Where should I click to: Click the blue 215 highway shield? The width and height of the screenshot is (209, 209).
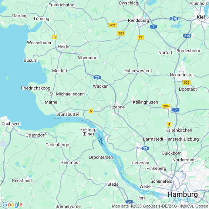[187, 36]
